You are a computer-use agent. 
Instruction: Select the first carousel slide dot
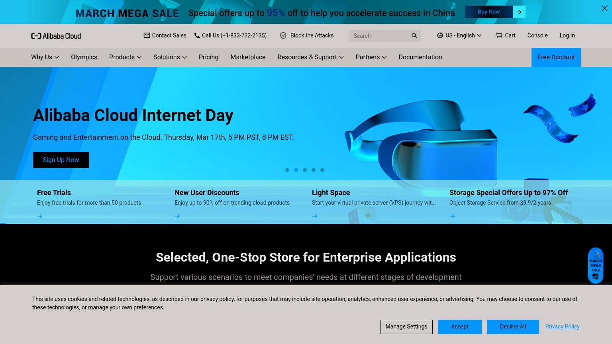287,170
